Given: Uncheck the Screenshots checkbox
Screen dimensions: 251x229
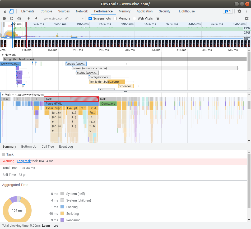Looking at the screenshot, I should (90, 18).
